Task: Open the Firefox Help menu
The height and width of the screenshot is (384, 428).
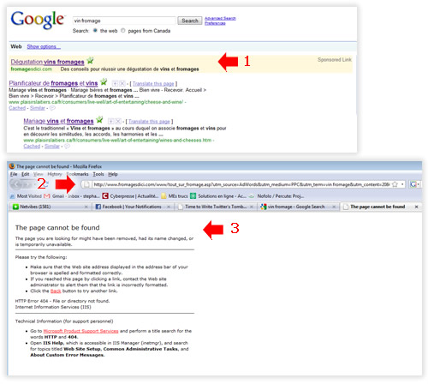Action: pos(113,174)
